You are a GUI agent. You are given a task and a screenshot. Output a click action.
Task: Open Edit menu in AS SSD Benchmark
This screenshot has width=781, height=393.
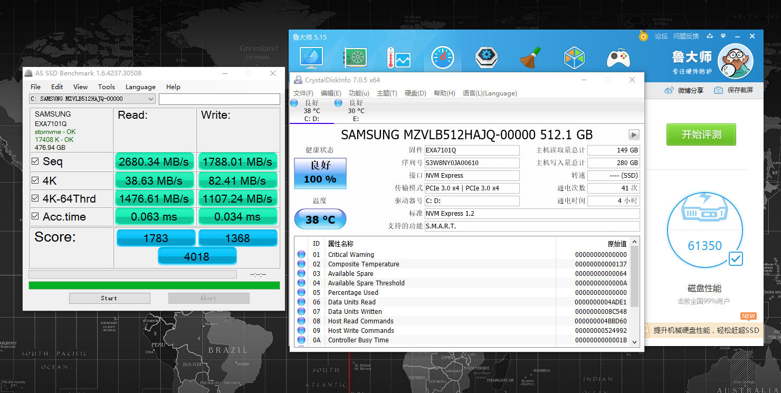tap(57, 87)
